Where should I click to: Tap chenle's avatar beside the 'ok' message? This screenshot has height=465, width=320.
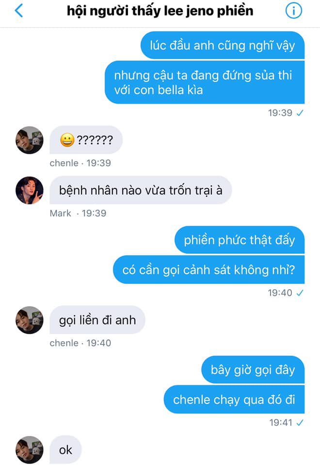click(x=30, y=450)
